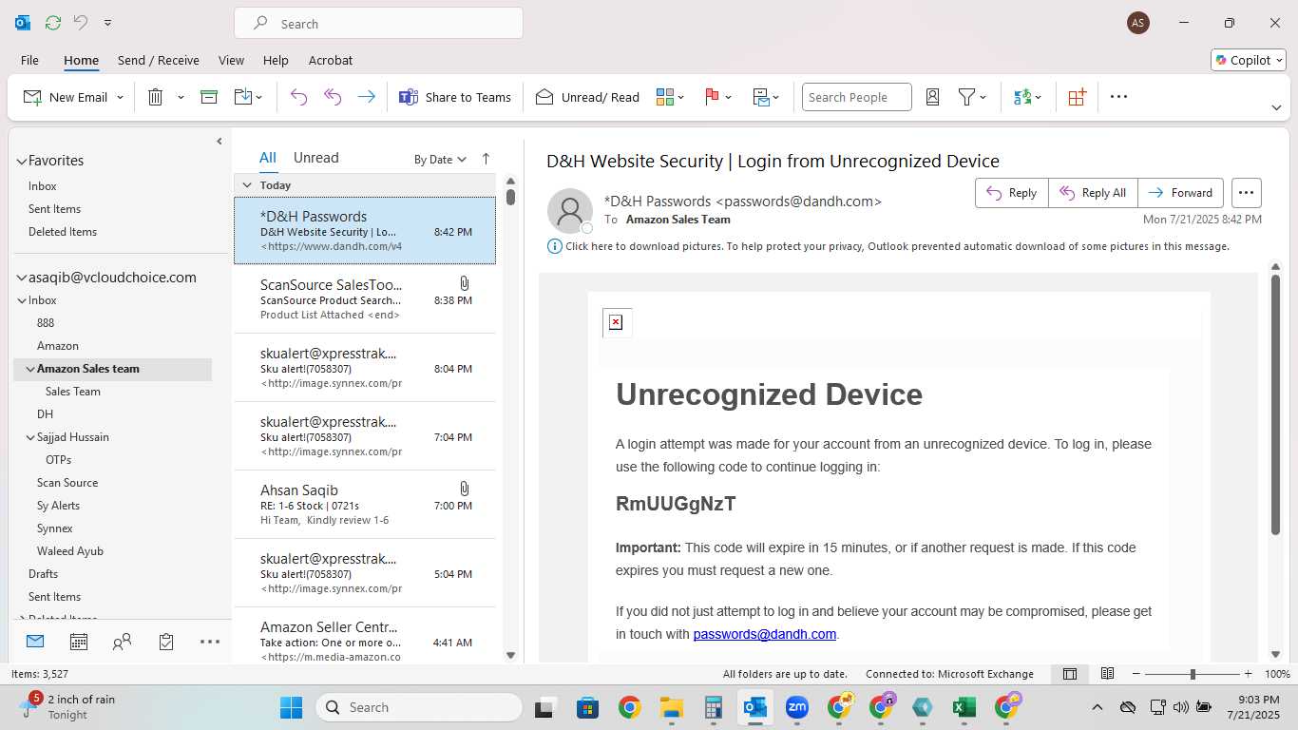The image size is (1298, 730).
Task: Open more navigation options dots
Action: click(210, 642)
